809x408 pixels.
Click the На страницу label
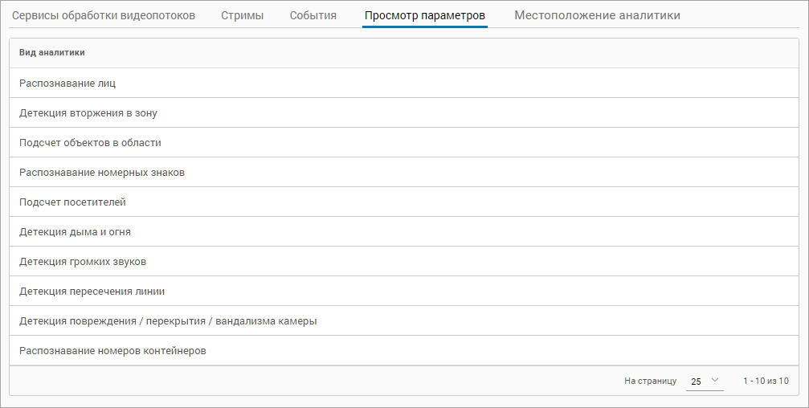(x=650, y=381)
